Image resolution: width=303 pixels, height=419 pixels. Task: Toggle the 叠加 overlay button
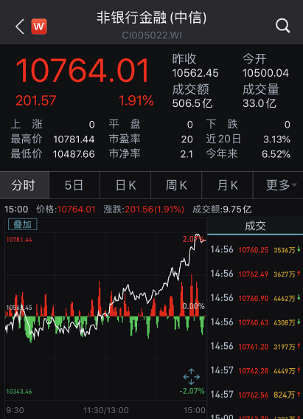click(x=23, y=224)
